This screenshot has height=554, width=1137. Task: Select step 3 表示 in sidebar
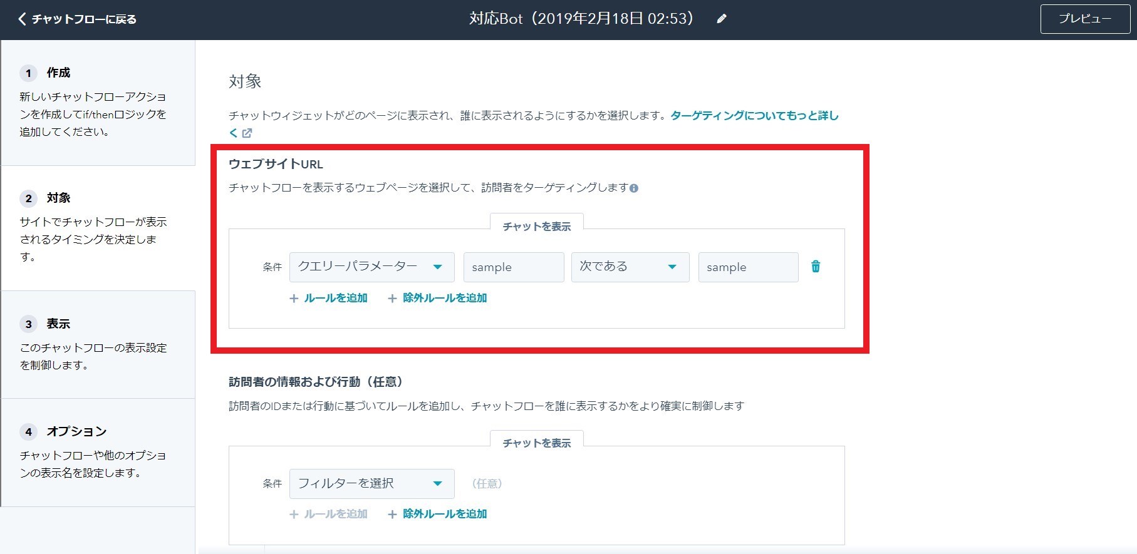coord(98,345)
